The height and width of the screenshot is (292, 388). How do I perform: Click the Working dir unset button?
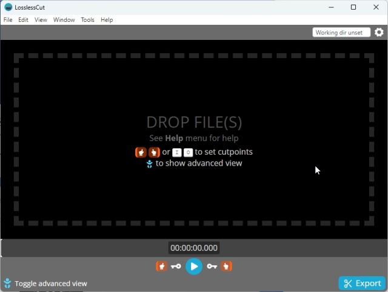341,33
